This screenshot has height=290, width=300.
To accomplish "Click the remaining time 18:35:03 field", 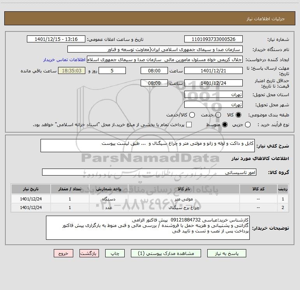I will coord(72,71).
